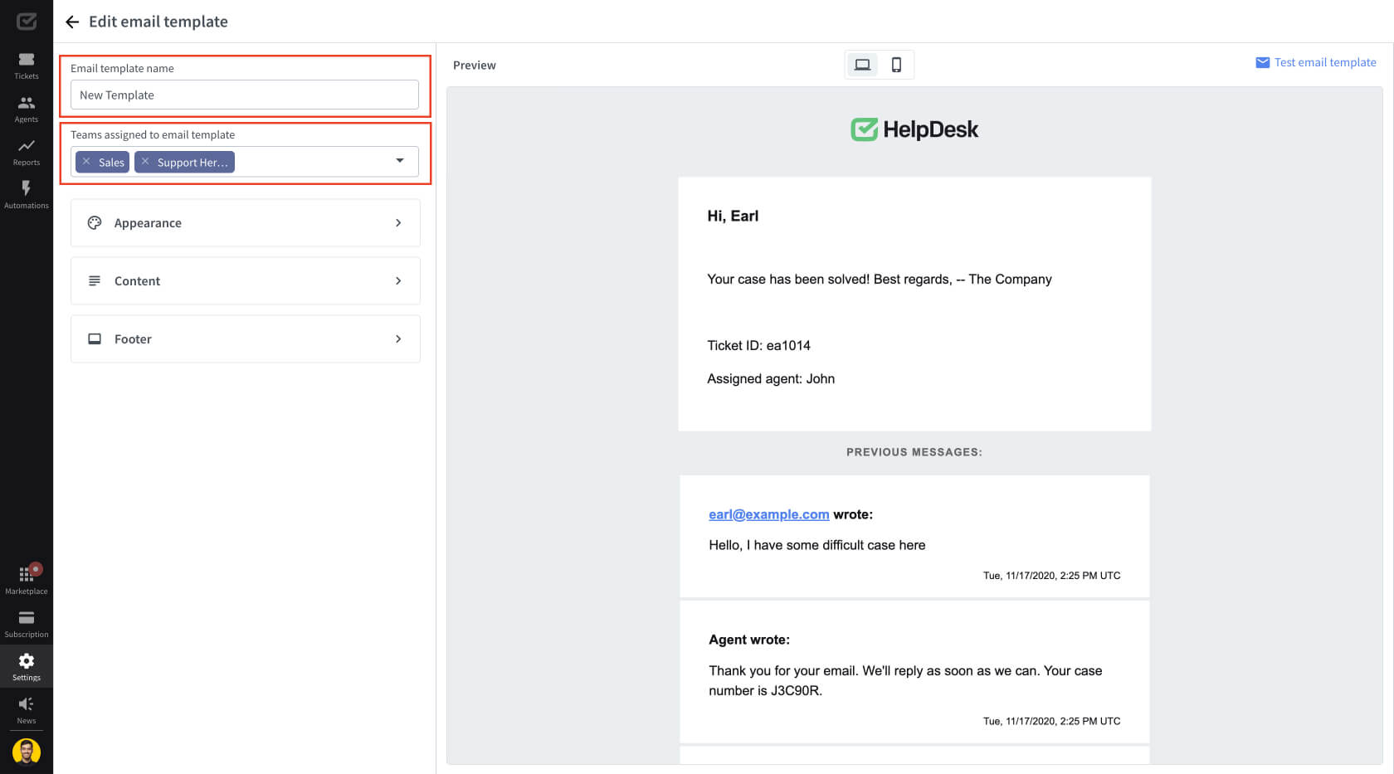Click the Content lines icon
This screenshot has width=1394, height=774.
[x=95, y=280]
